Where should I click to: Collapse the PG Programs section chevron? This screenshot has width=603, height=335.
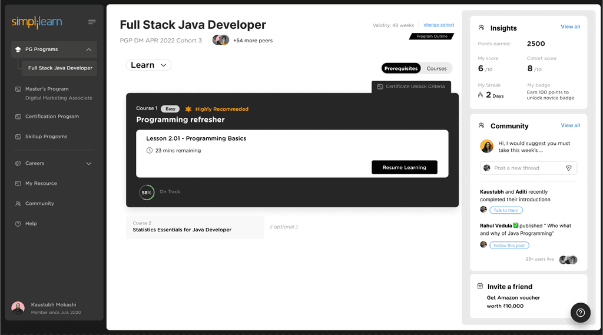tap(89, 49)
